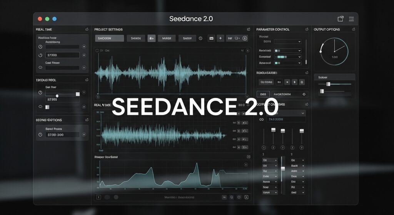
Task: Toggle the icon-only tab between SHKDE and MUEGR
Action: (152, 38)
